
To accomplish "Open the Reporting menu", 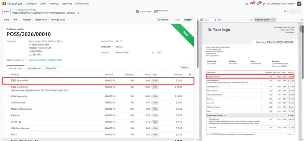I will coord(67,4).
